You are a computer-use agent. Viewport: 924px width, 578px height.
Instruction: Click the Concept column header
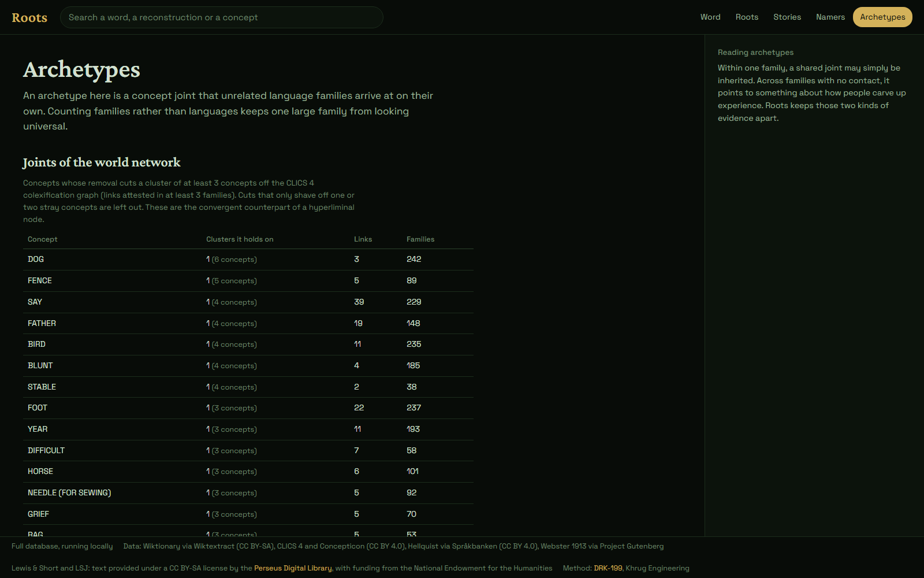click(x=43, y=239)
